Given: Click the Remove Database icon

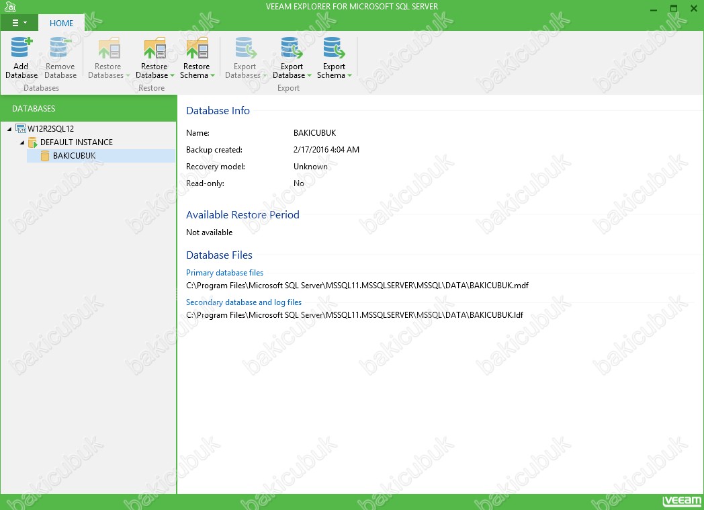Looking at the screenshot, I should [x=60, y=48].
